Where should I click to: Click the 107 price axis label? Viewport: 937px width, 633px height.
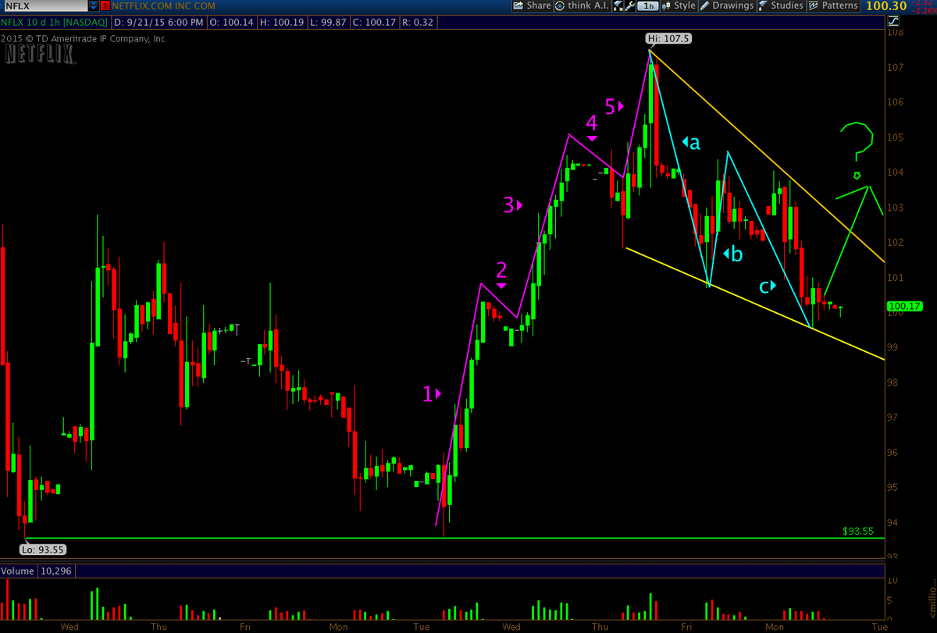[x=895, y=67]
